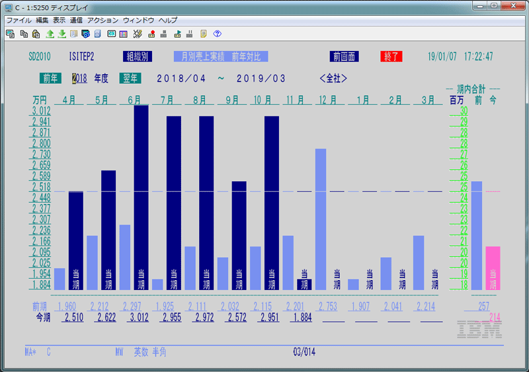Image resolution: width=529 pixels, height=372 pixels.
Task: Open help via the blue question mark icon
Action: pos(216,34)
